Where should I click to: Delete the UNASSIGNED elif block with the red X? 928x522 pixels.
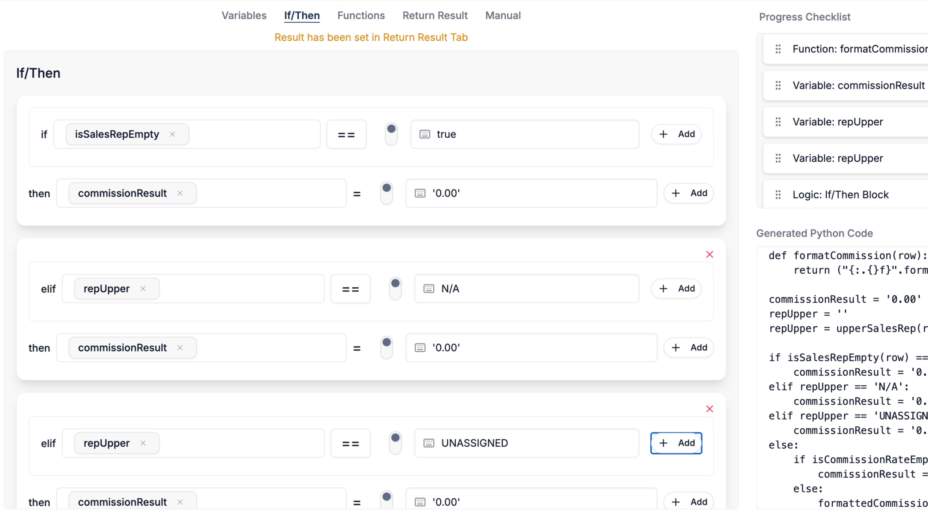(709, 409)
